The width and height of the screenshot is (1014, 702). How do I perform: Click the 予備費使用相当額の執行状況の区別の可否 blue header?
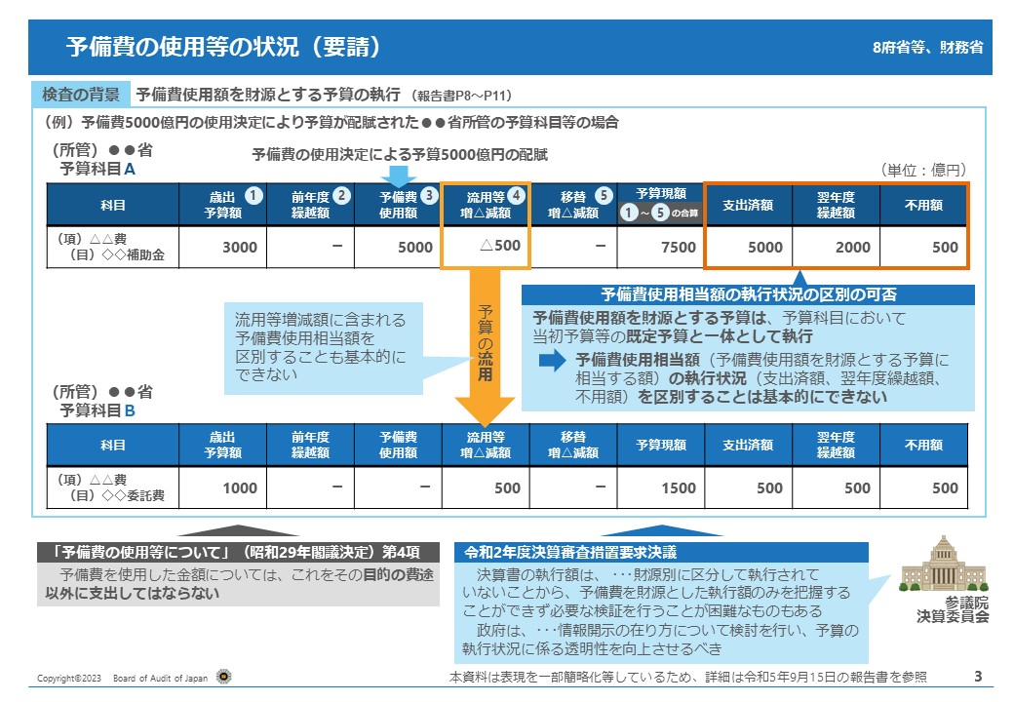click(748, 294)
